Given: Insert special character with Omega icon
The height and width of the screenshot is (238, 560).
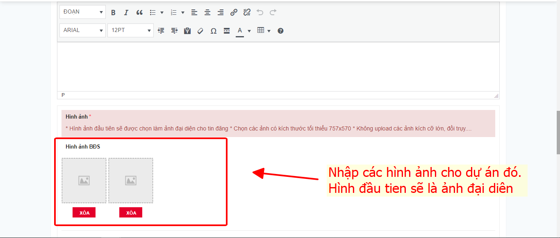Looking at the screenshot, I should tap(213, 31).
